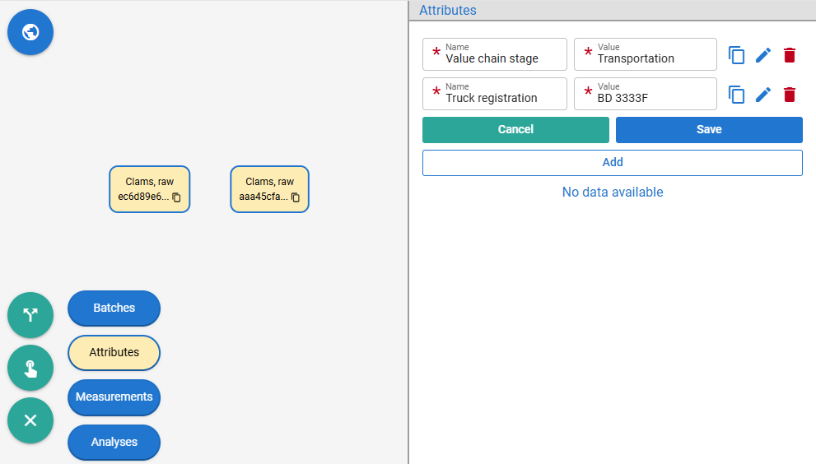
Task: Focus the Transportation value field
Action: coord(646,54)
